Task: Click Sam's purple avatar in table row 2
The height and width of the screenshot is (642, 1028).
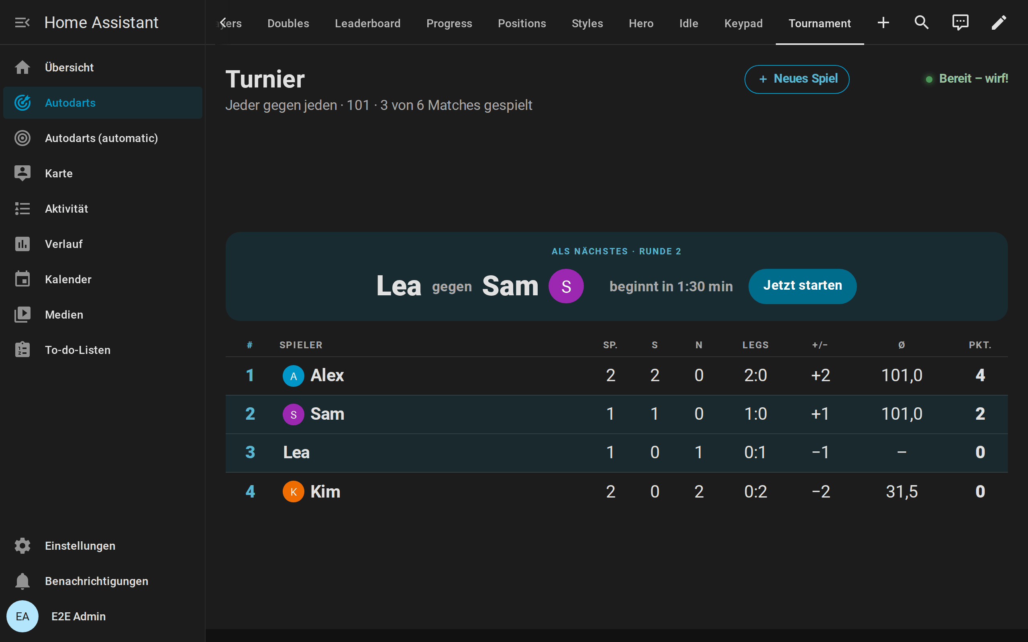Action: click(x=293, y=414)
